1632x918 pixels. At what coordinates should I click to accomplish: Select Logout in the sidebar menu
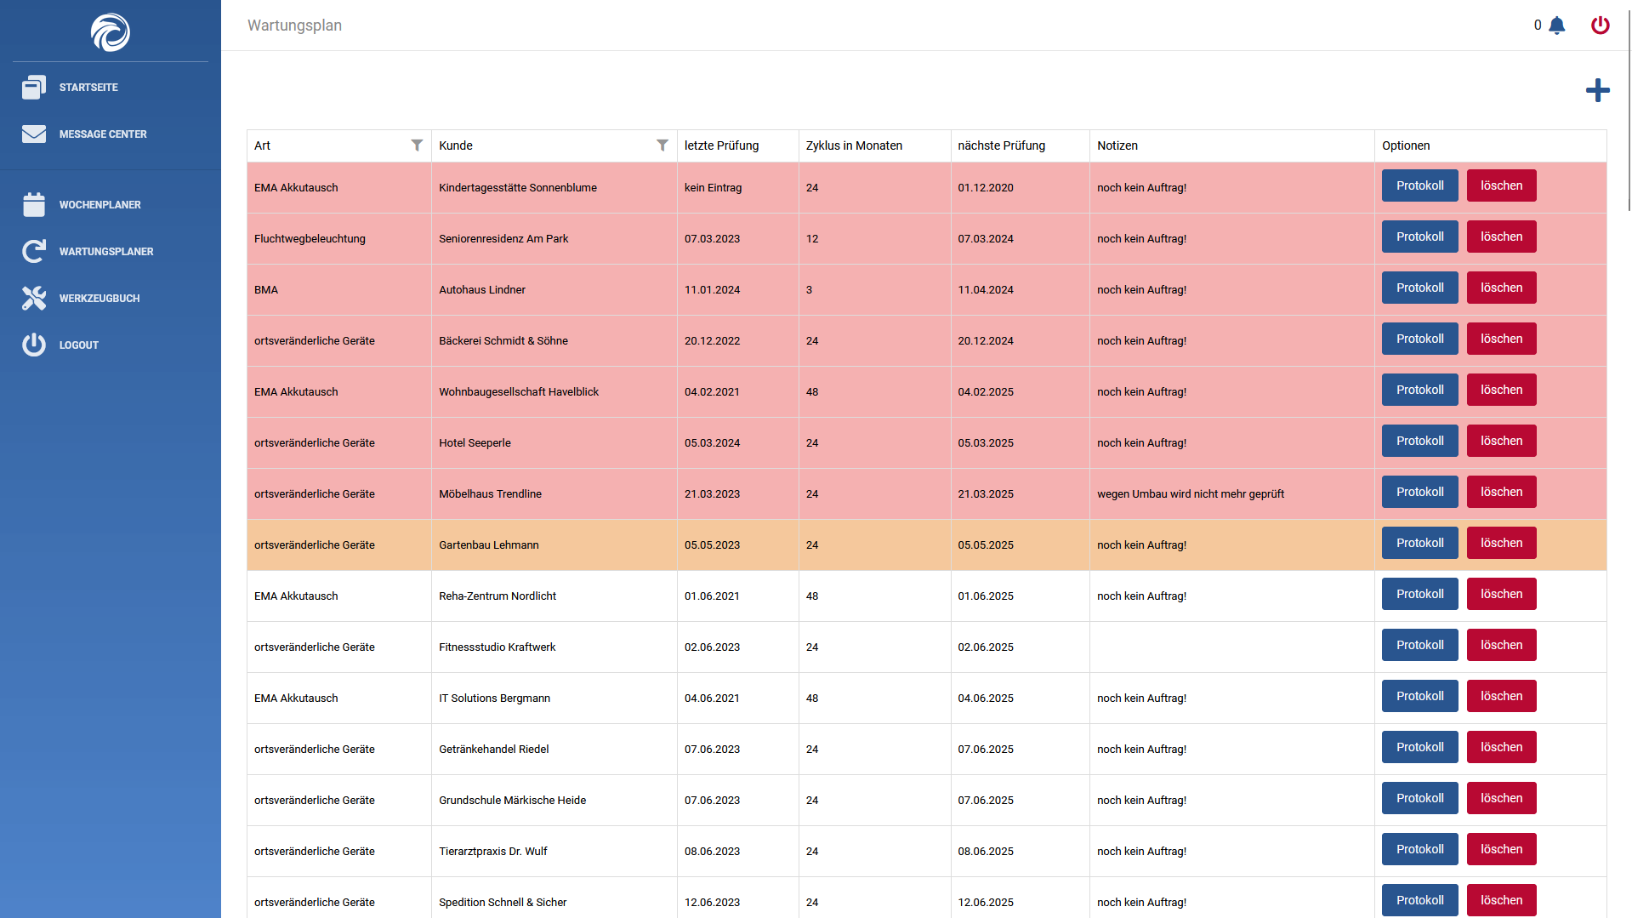coord(79,345)
